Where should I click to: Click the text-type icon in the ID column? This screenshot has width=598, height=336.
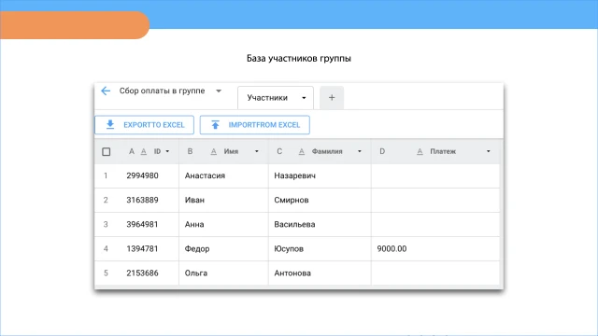pos(143,151)
